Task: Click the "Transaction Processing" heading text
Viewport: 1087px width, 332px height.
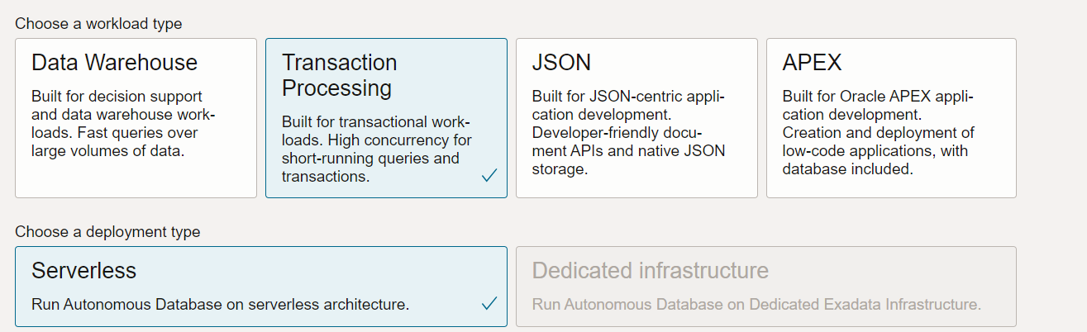Action: (x=339, y=75)
